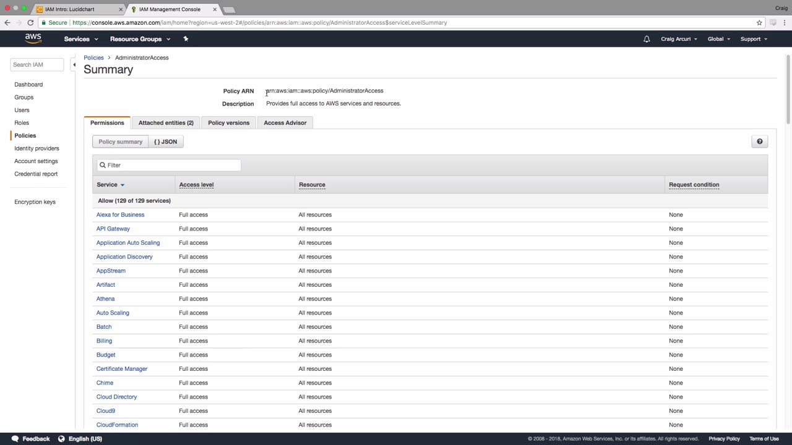Open the Billing service link

104,341
